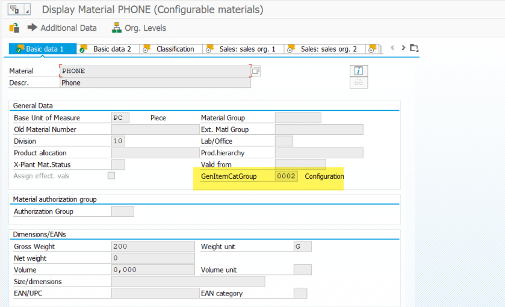Click the glasses display icon
Viewport: 505px width, 307px height.
(x=359, y=83)
